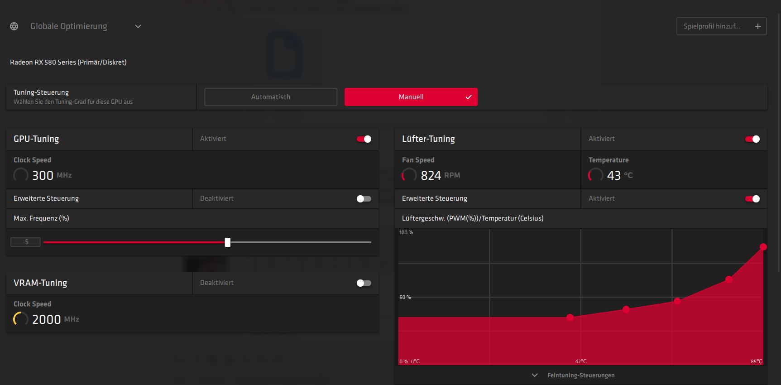Screen dimensions: 781x385
Task: Click the 50 % axis label on fan graph
Action: [x=405, y=297]
